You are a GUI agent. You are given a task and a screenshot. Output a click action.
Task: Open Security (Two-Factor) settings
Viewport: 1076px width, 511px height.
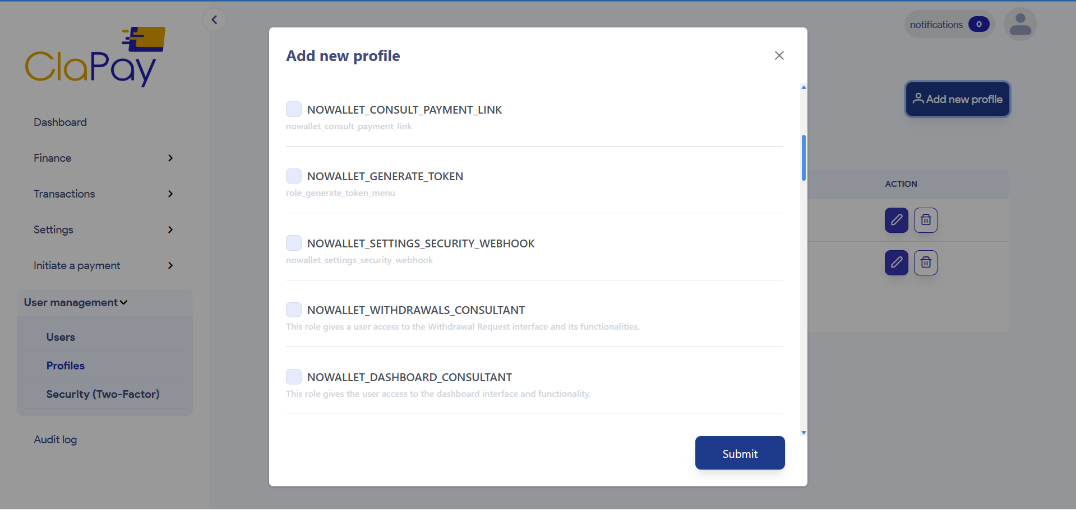click(103, 394)
